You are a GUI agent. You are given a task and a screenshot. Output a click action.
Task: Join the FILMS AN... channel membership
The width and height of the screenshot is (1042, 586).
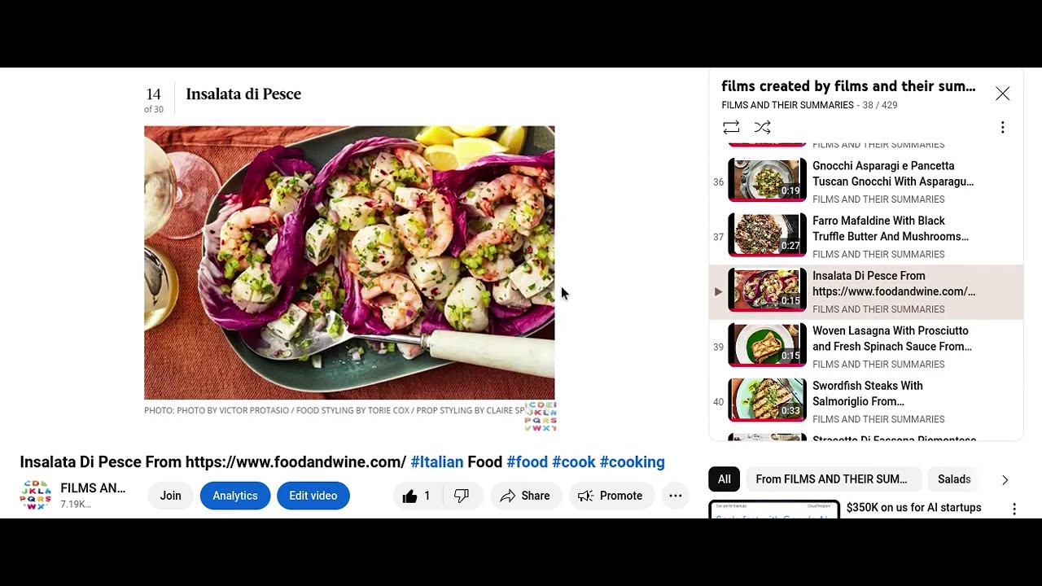tap(170, 496)
